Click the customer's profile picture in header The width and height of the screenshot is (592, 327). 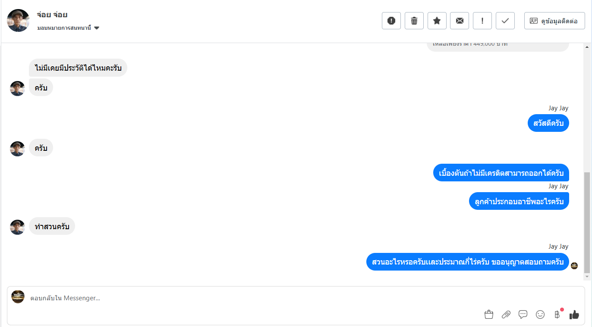pyautogui.click(x=18, y=20)
